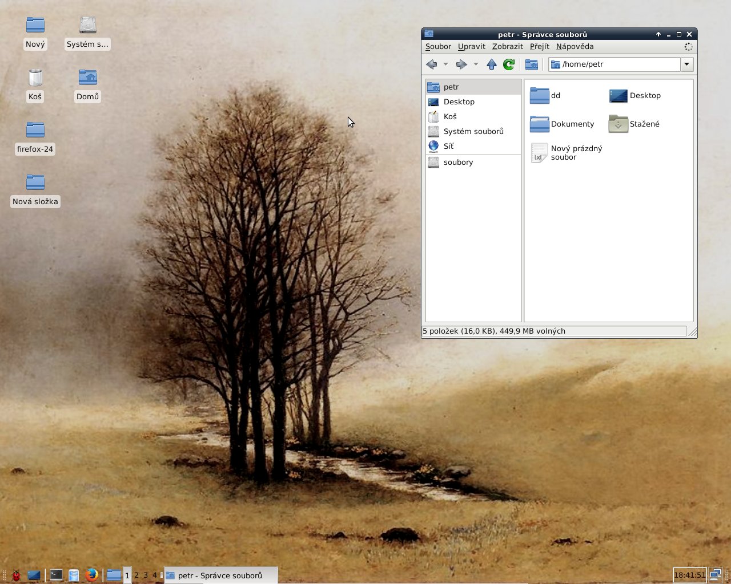This screenshot has width=731, height=584.
Task: Select petr in the side panel
Action: point(473,87)
